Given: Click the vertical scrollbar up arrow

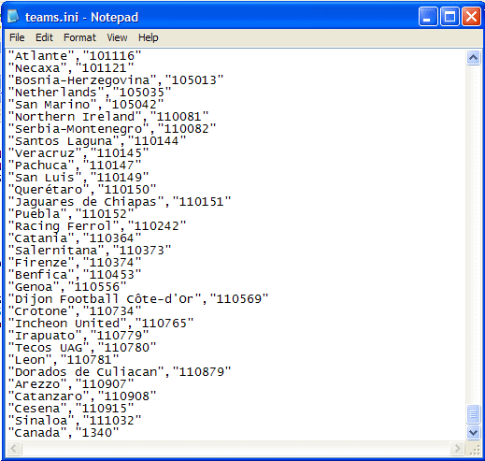Looking at the screenshot, I should pos(473,57).
